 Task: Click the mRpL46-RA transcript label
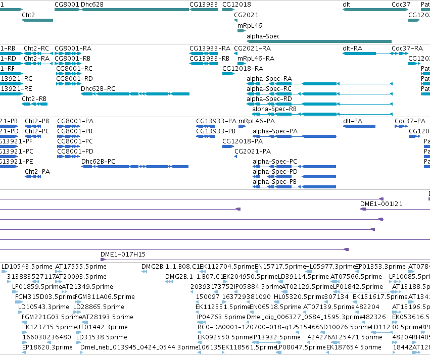(256, 59)
